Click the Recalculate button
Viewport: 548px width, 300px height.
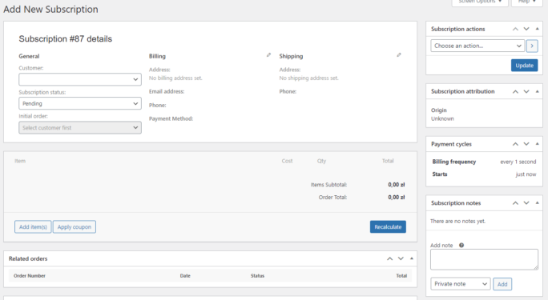click(x=388, y=226)
